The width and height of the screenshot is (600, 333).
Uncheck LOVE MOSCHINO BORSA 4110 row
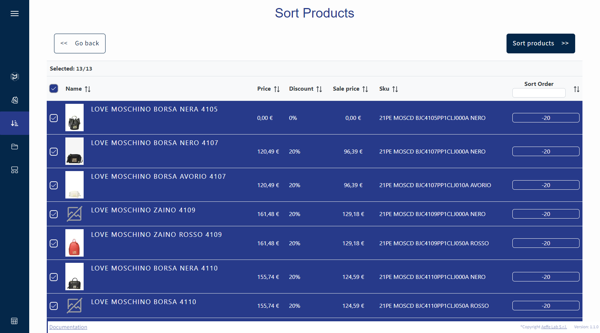coord(54,306)
